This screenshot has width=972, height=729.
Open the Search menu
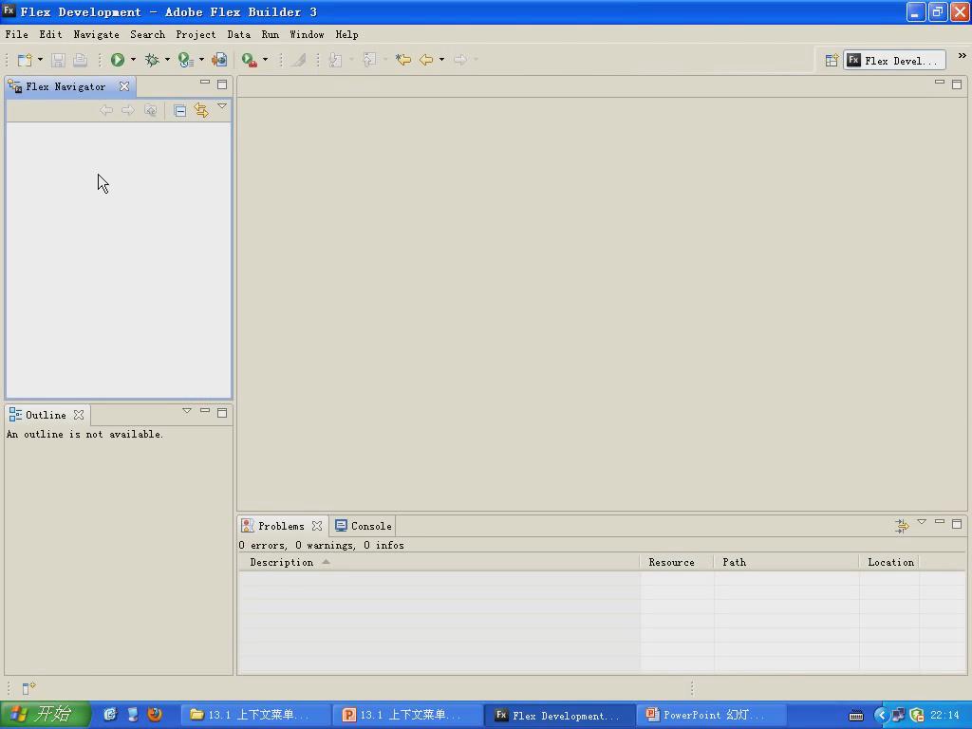147,35
